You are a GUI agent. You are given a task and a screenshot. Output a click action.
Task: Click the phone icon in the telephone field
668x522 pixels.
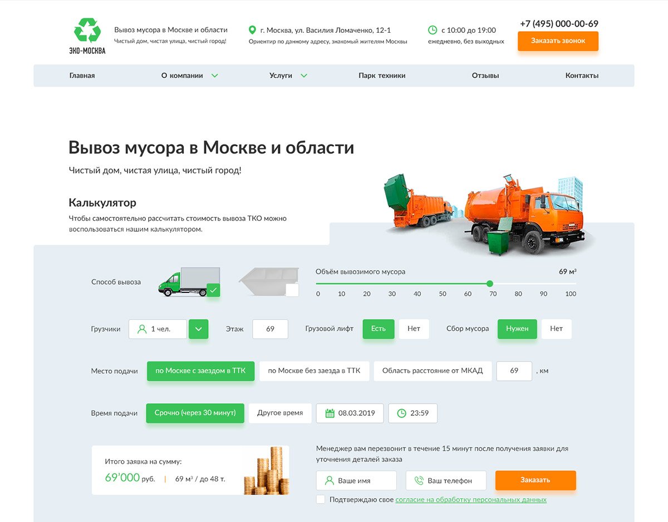point(419,480)
